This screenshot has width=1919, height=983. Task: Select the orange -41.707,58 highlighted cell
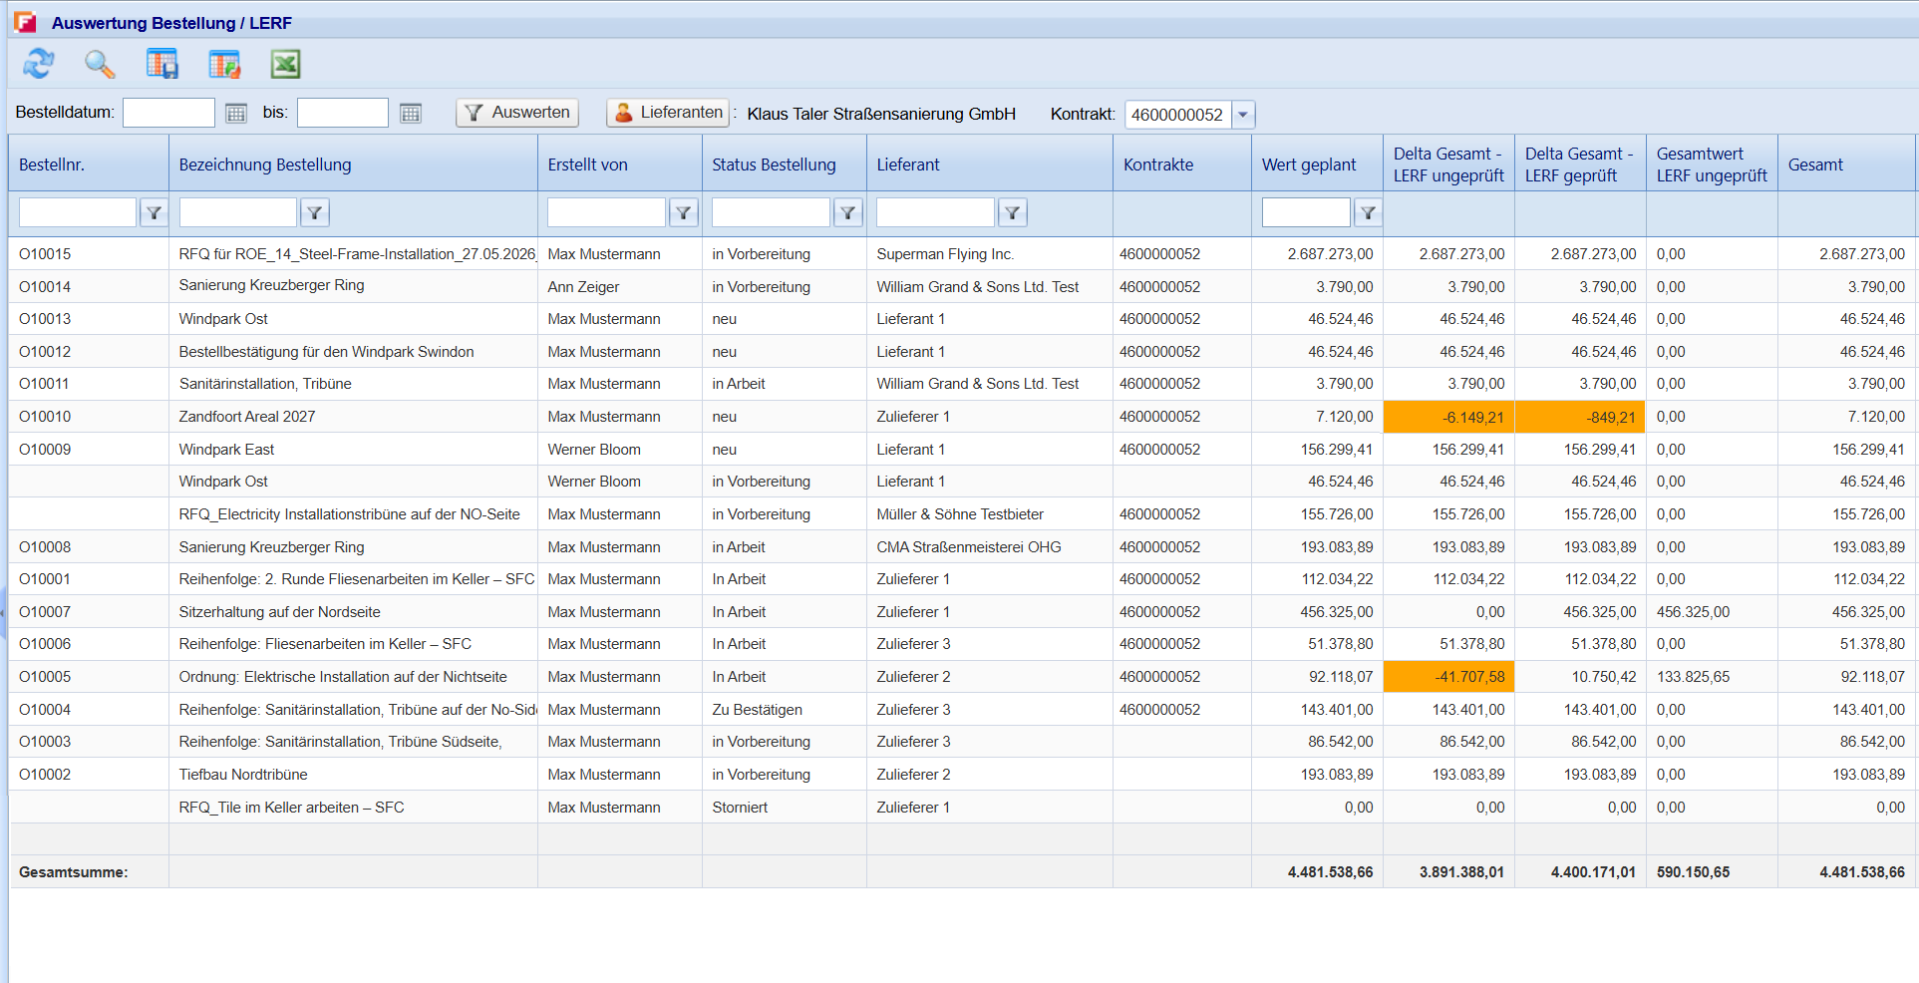pyautogui.click(x=1448, y=677)
